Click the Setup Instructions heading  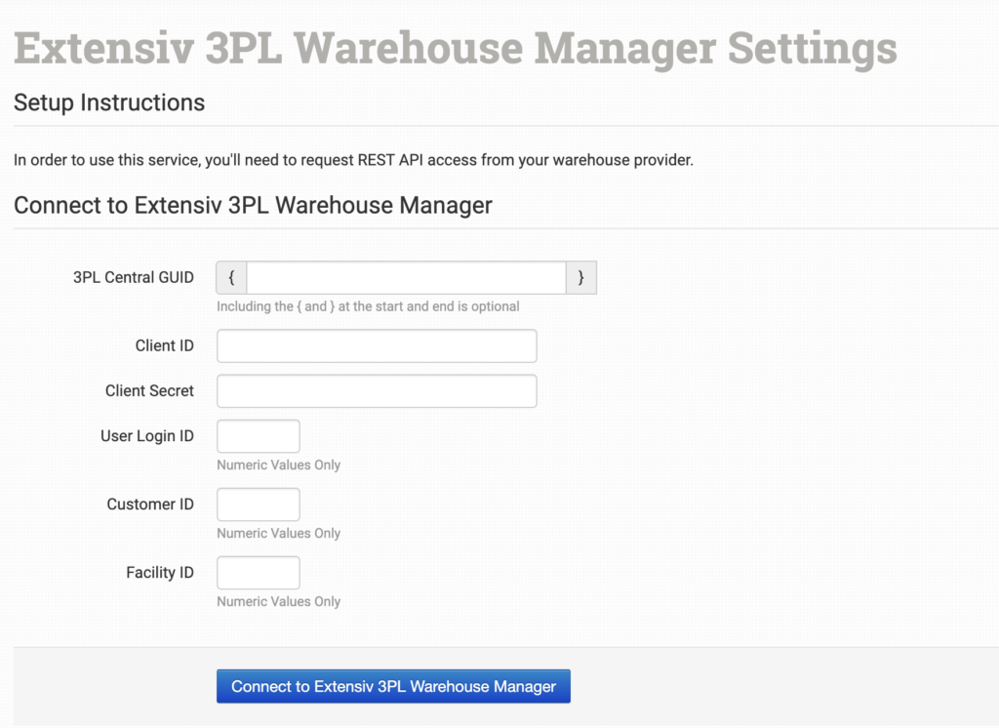tap(109, 102)
